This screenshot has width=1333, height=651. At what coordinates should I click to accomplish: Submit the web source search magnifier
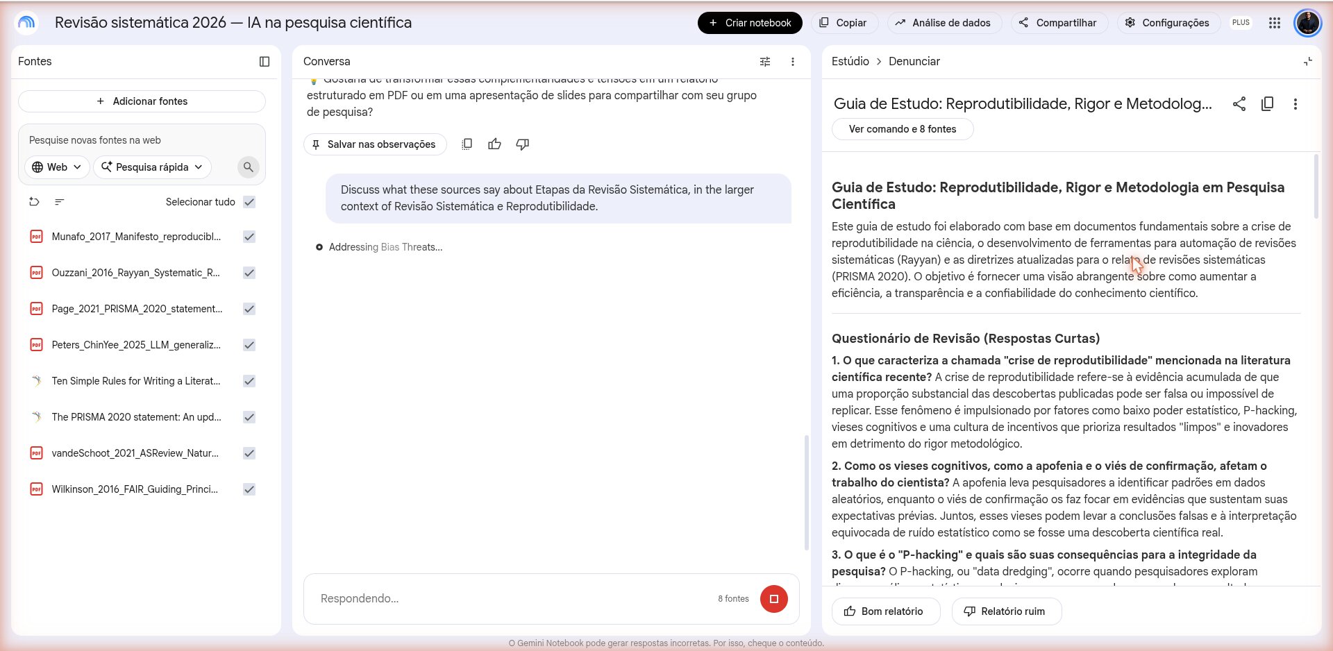click(x=248, y=167)
